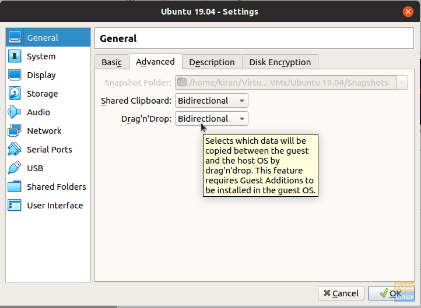
Task: Choose Serial Ports in the sidebar
Action: (x=48, y=149)
